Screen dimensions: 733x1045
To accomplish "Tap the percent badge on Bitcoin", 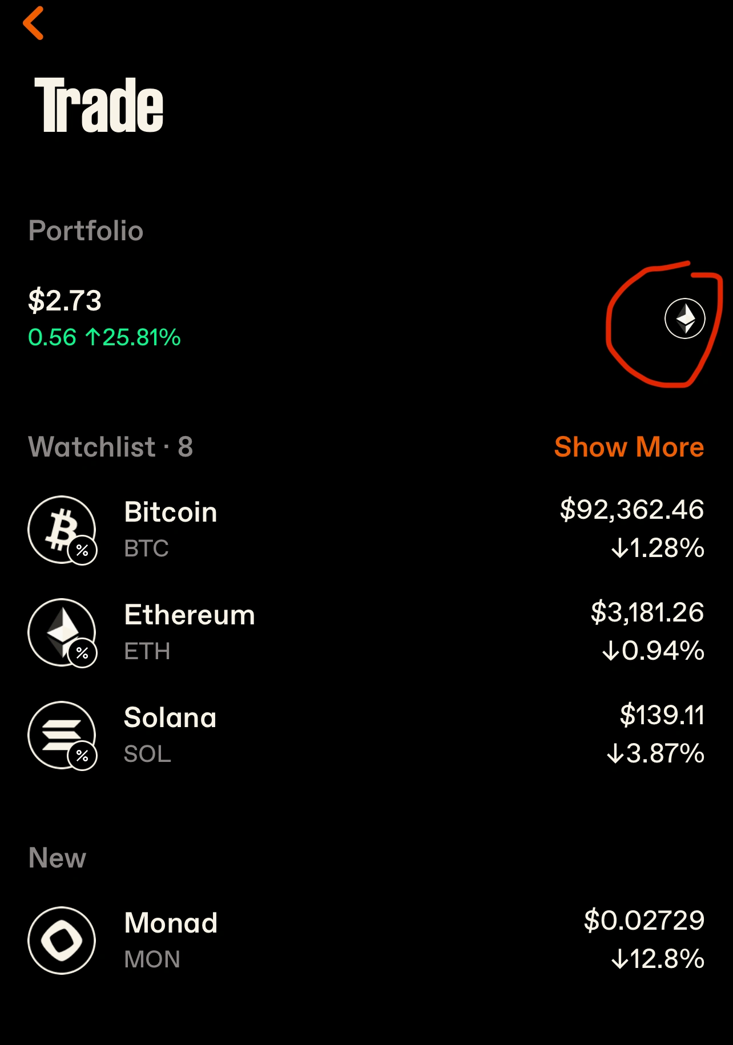I will [x=83, y=551].
